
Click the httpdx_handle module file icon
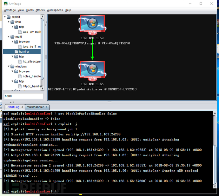(20, 86)
